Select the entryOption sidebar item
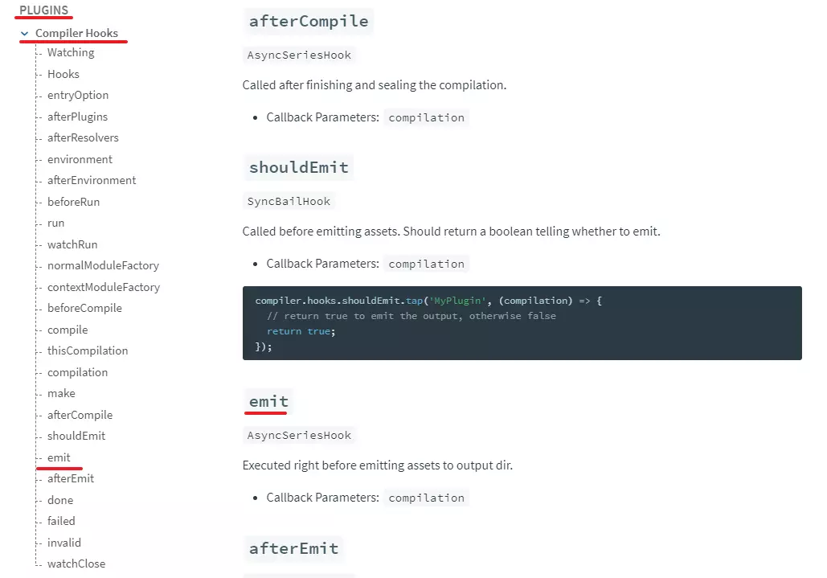827x578 pixels. point(78,96)
